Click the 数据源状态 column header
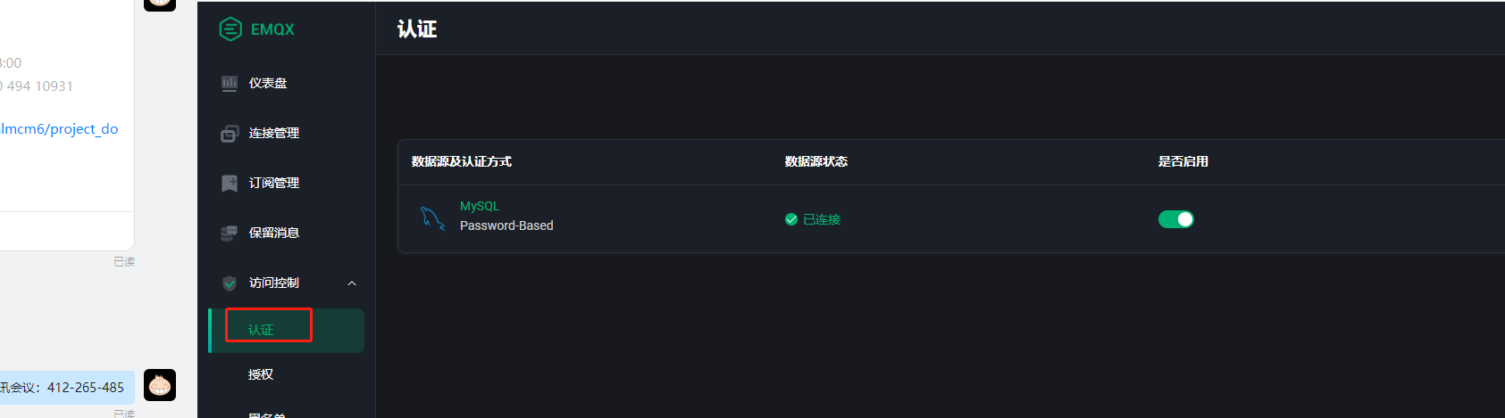This screenshot has height=418, width=1505. [815, 161]
